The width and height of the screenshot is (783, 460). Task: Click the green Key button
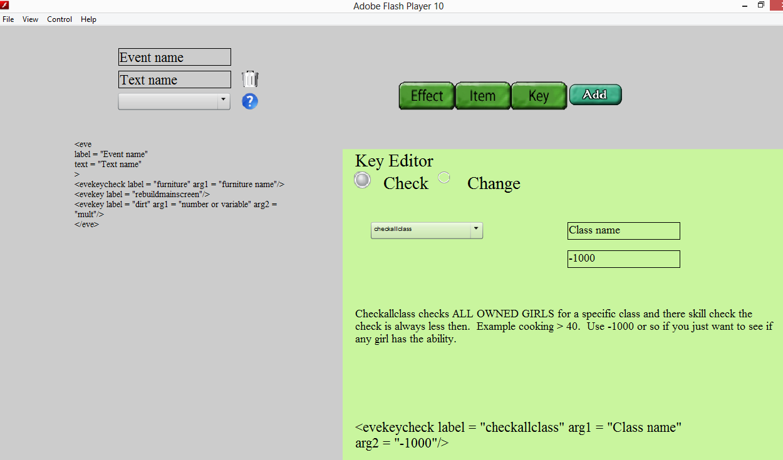(539, 96)
